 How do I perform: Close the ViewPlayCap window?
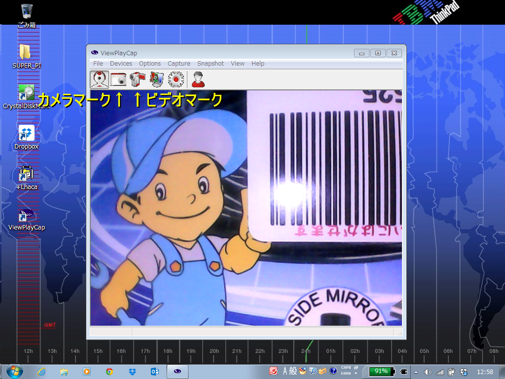[x=394, y=53]
